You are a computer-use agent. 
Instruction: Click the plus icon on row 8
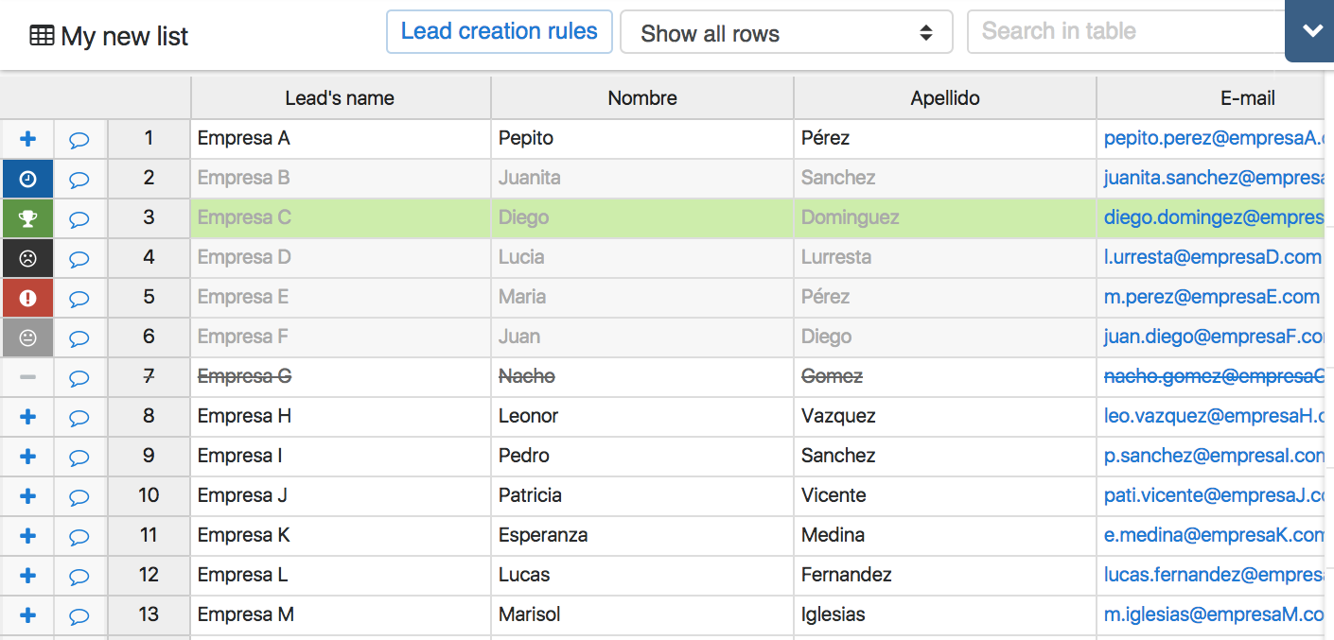[x=27, y=417]
